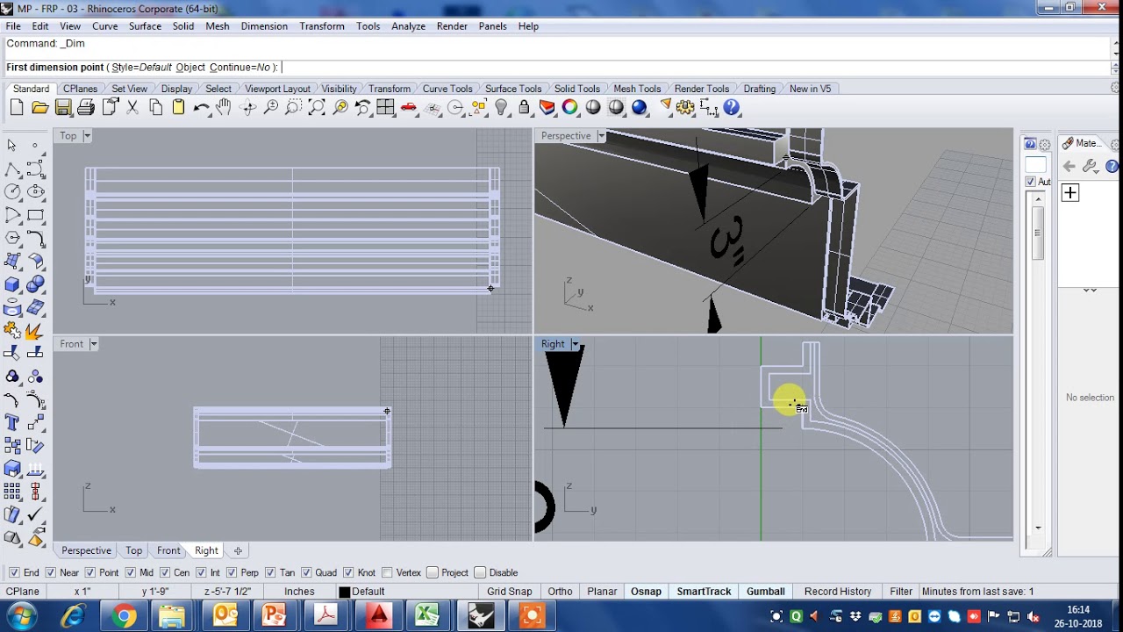The height and width of the screenshot is (632, 1123).
Task: Toggle the Quad osnap checkbox
Action: click(305, 573)
